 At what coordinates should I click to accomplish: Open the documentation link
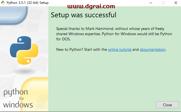[x=152, y=50]
